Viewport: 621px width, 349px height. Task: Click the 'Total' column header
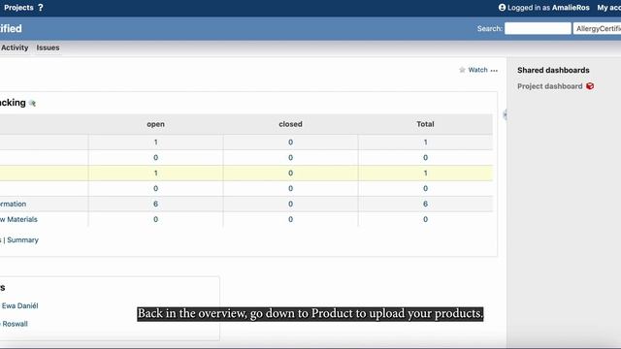pos(425,124)
